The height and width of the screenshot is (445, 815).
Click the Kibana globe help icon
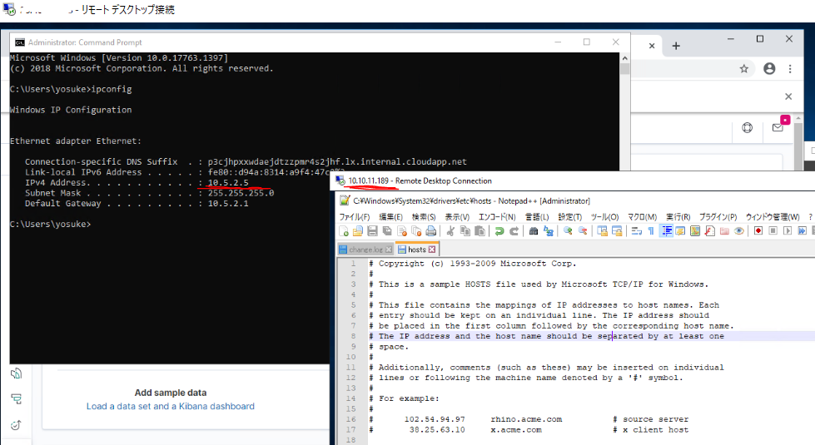(747, 128)
